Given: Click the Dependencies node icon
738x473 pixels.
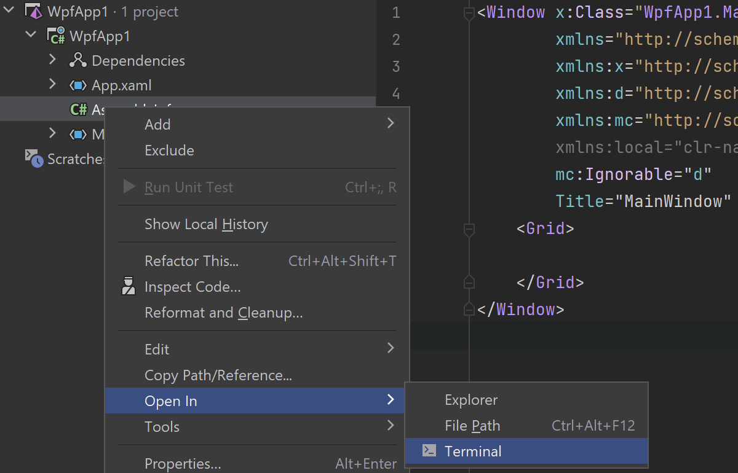Looking at the screenshot, I should point(77,61).
